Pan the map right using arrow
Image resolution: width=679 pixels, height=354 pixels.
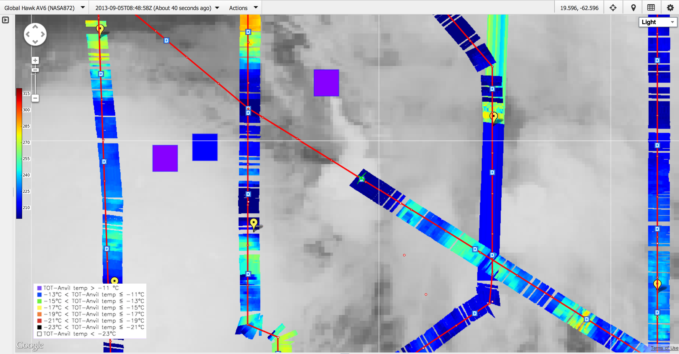pyautogui.click(x=43, y=34)
